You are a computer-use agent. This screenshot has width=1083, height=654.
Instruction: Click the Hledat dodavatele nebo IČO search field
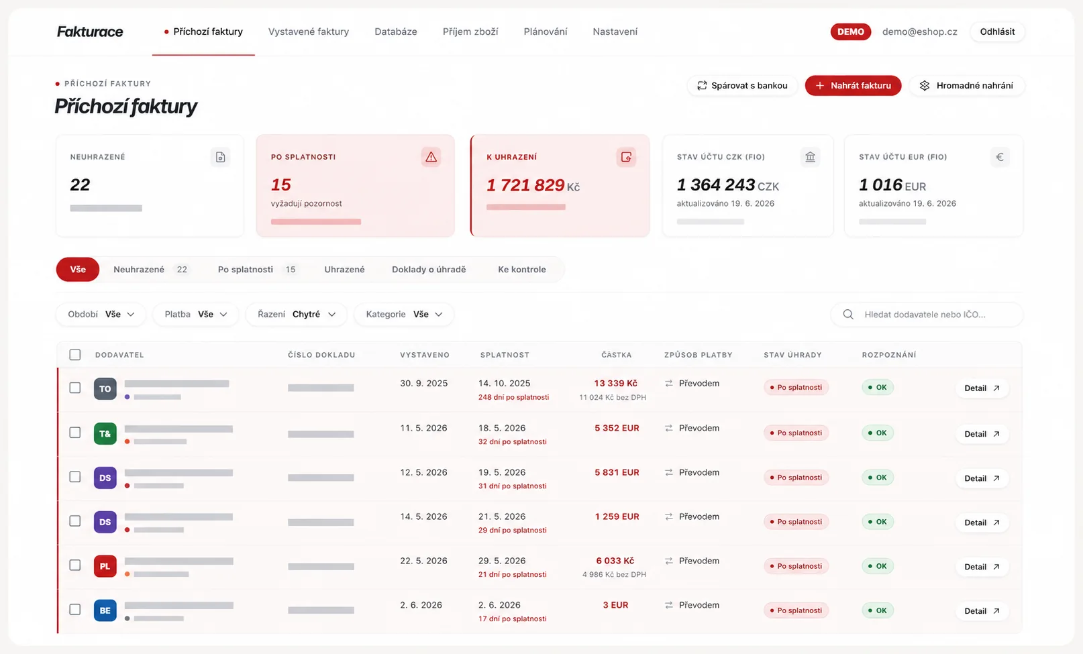[x=927, y=314]
